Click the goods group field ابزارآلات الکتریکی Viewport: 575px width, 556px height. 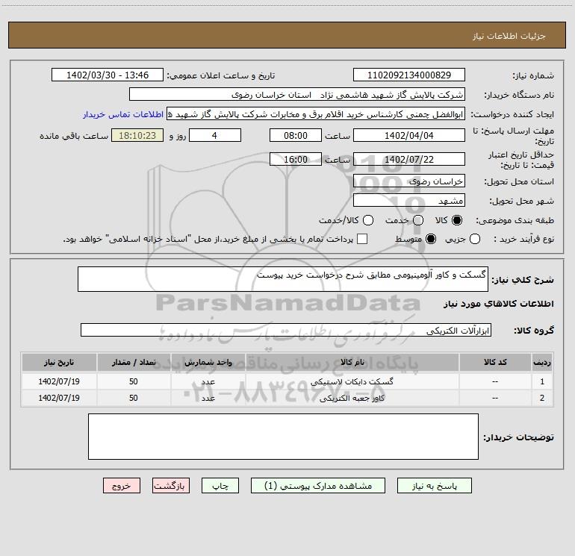[286, 330]
